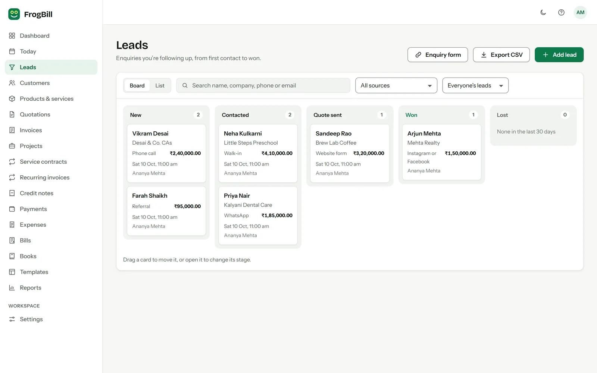Click the Won column header
This screenshot has height=373, width=597.
[411, 115]
